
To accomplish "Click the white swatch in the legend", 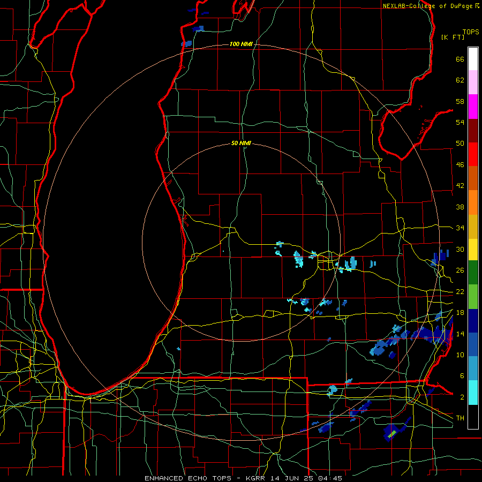I will point(473,59).
